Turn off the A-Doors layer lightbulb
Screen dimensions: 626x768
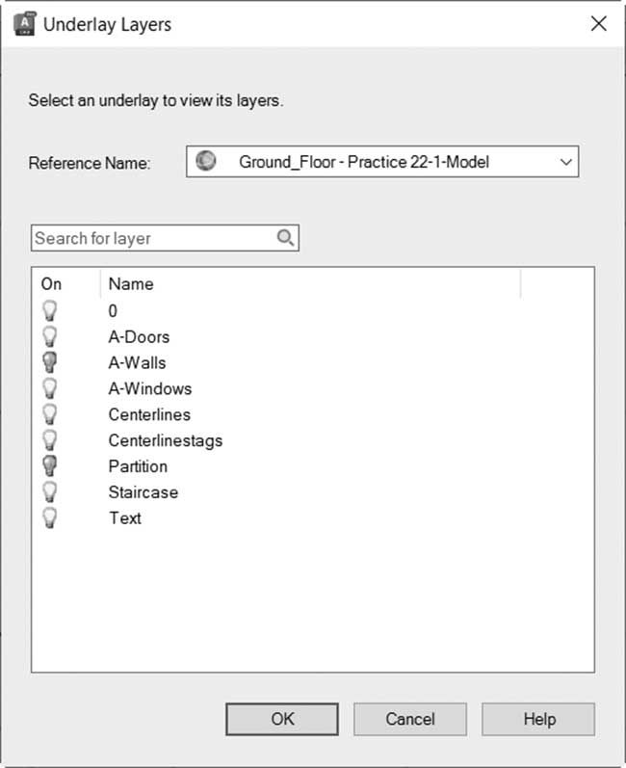(x=49, y=336)
